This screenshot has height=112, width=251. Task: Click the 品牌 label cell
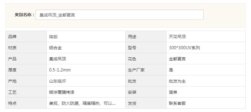click(x=26, y=37)
